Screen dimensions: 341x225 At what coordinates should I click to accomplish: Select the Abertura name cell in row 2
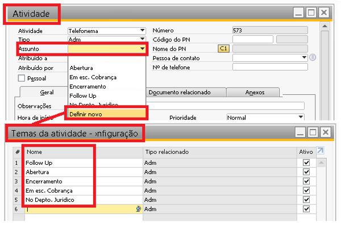tap(84, 172)
